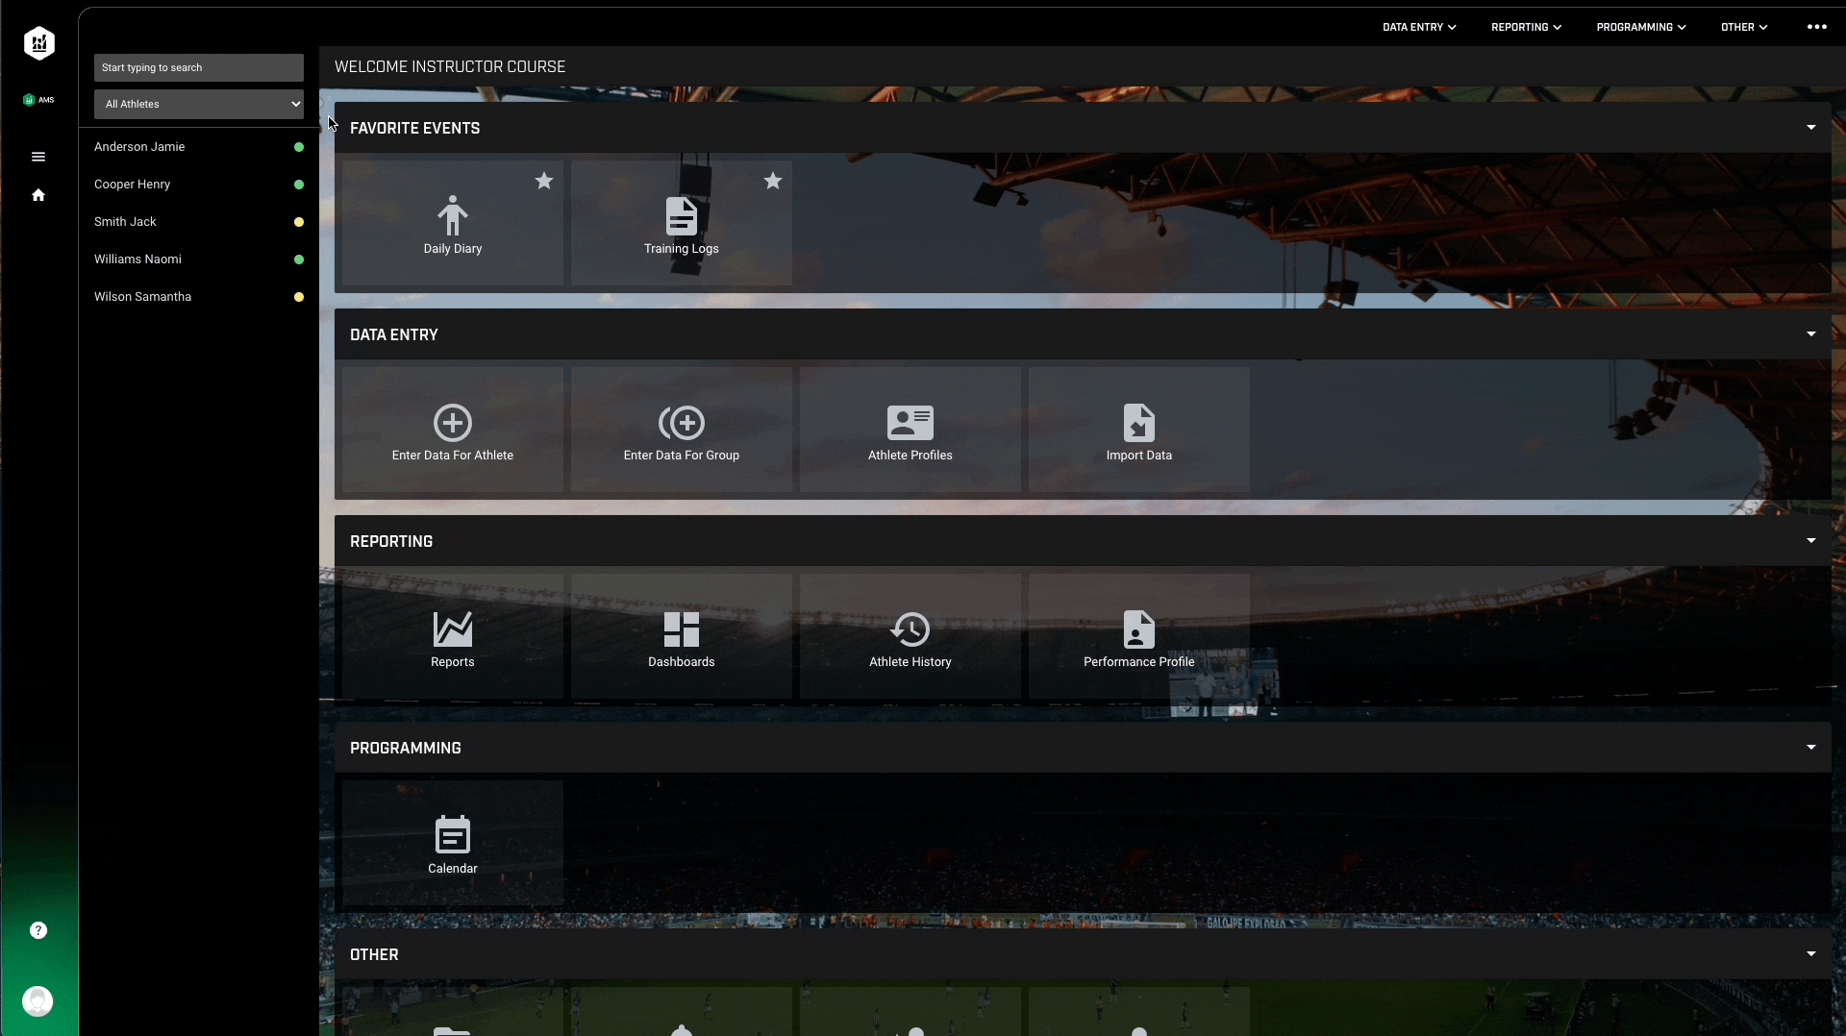
Task: Open the Programming top menu
Action: tap(1640, 27)
